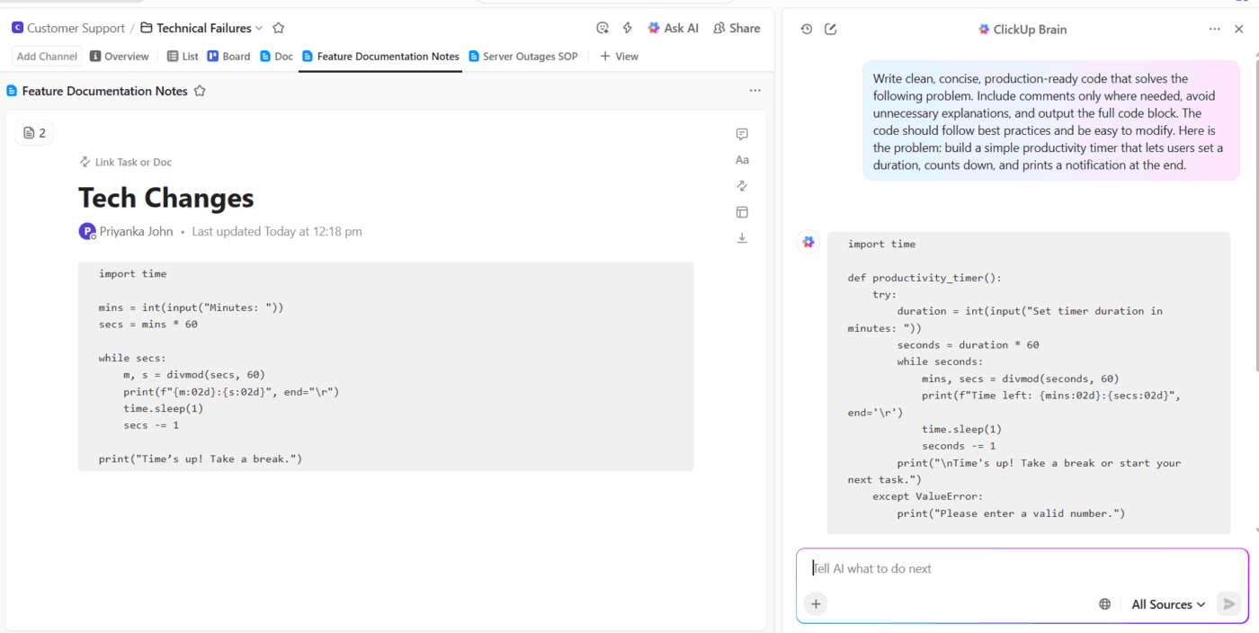The image size is (1259, 633).
Task: Open the All Sources dropdown
Action: (x=1166, y=603)
